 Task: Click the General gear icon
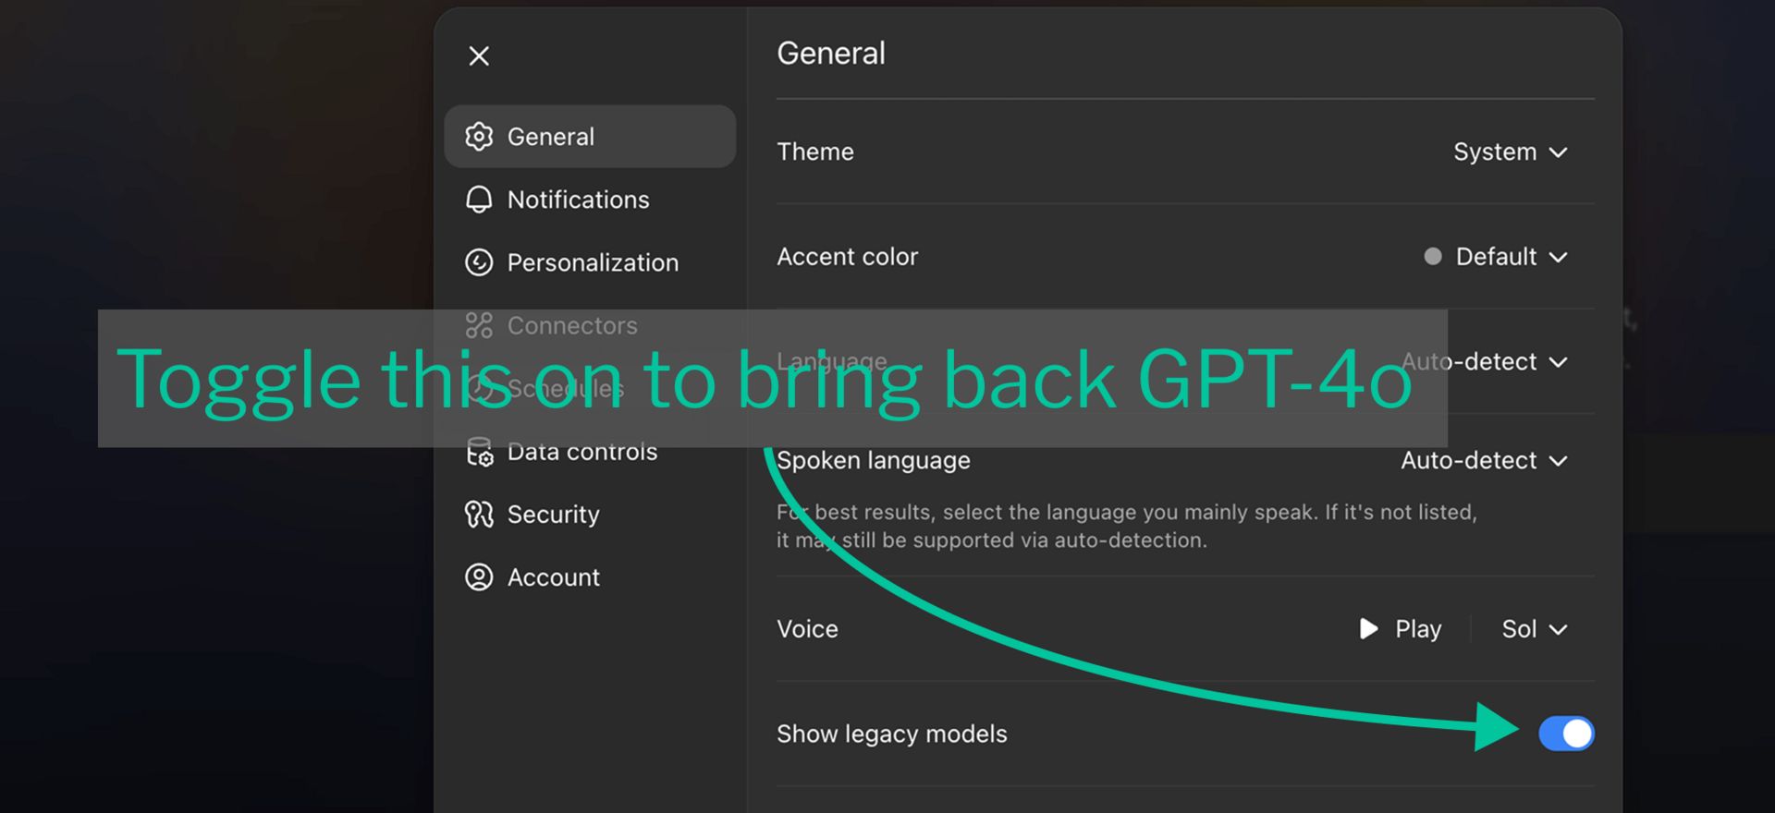tap(479, 137)
